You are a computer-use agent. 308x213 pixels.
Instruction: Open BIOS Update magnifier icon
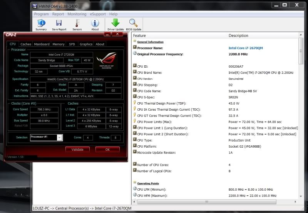[134, 24]
